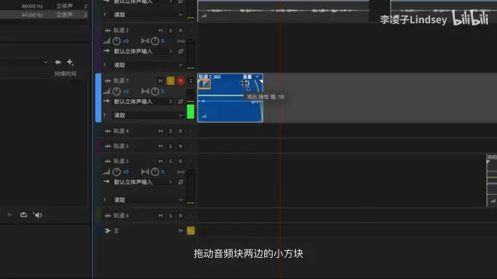Open 默认立体声输入 input menu on 轨道 2
This screenshot has height=279, width=497.
tap(143, 51)
